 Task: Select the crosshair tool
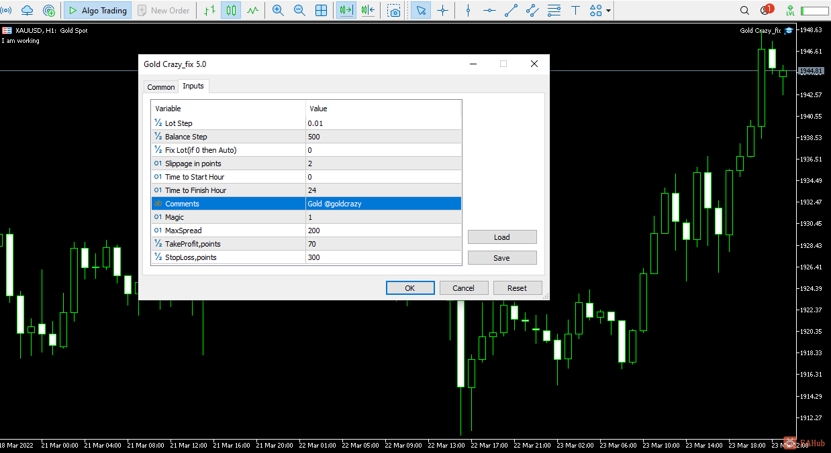(442, 11)
